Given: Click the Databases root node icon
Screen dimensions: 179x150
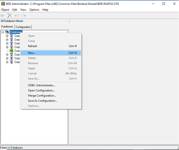Looking at the screenshot, I should click(7, 32).
